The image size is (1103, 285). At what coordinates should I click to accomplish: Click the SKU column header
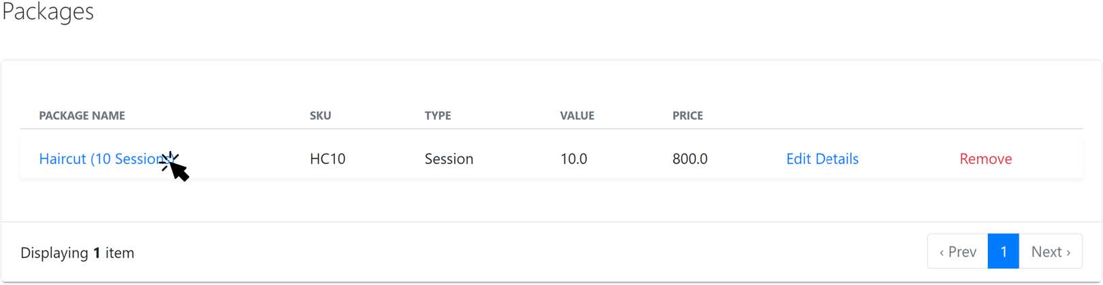pyautogui.click(x=321, y=116)
